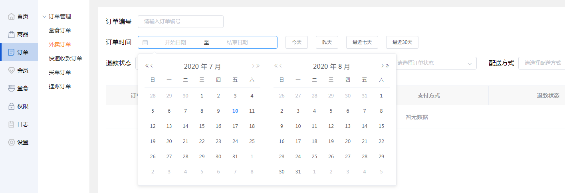Select greyed June 28 in July panel

click(x=153, y=96)
